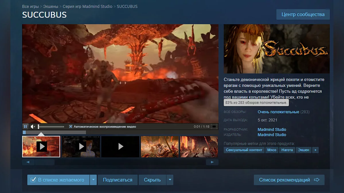Select the Мясо tag
This screenshot has width=344, height=193.
(271, 150)
